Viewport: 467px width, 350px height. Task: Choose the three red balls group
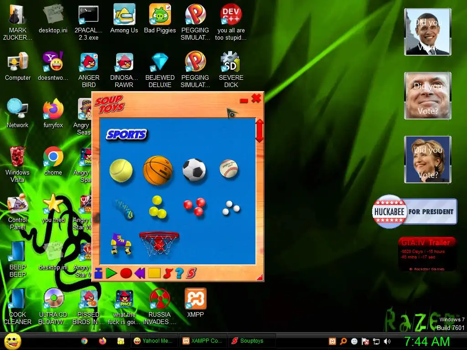(195, 206)
